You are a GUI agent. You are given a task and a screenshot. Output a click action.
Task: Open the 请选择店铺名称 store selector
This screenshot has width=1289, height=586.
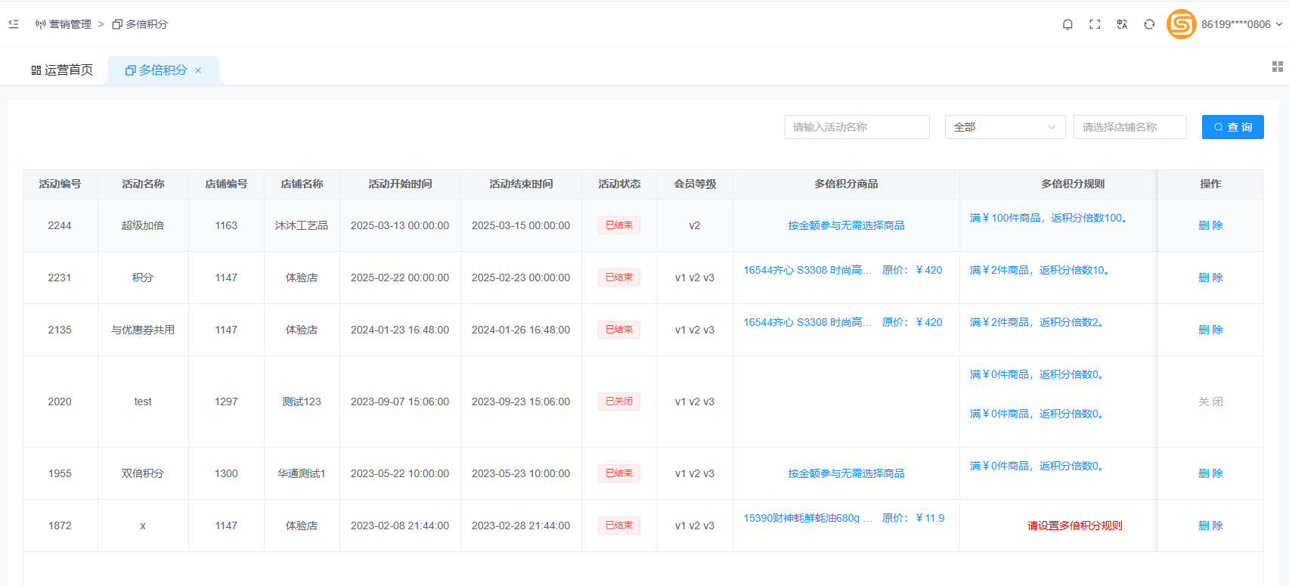1129,127
